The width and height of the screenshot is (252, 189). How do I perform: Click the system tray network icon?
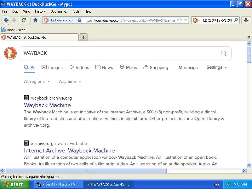228,184
